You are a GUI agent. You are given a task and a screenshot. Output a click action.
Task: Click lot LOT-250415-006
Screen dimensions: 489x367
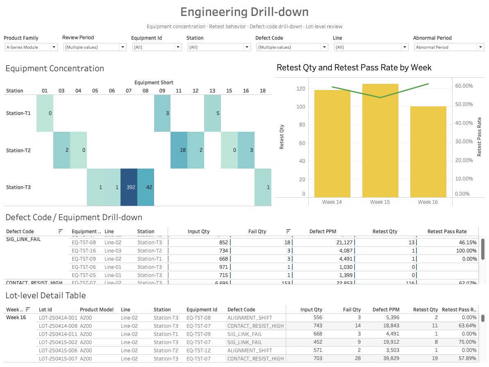[x=58, y=351]
